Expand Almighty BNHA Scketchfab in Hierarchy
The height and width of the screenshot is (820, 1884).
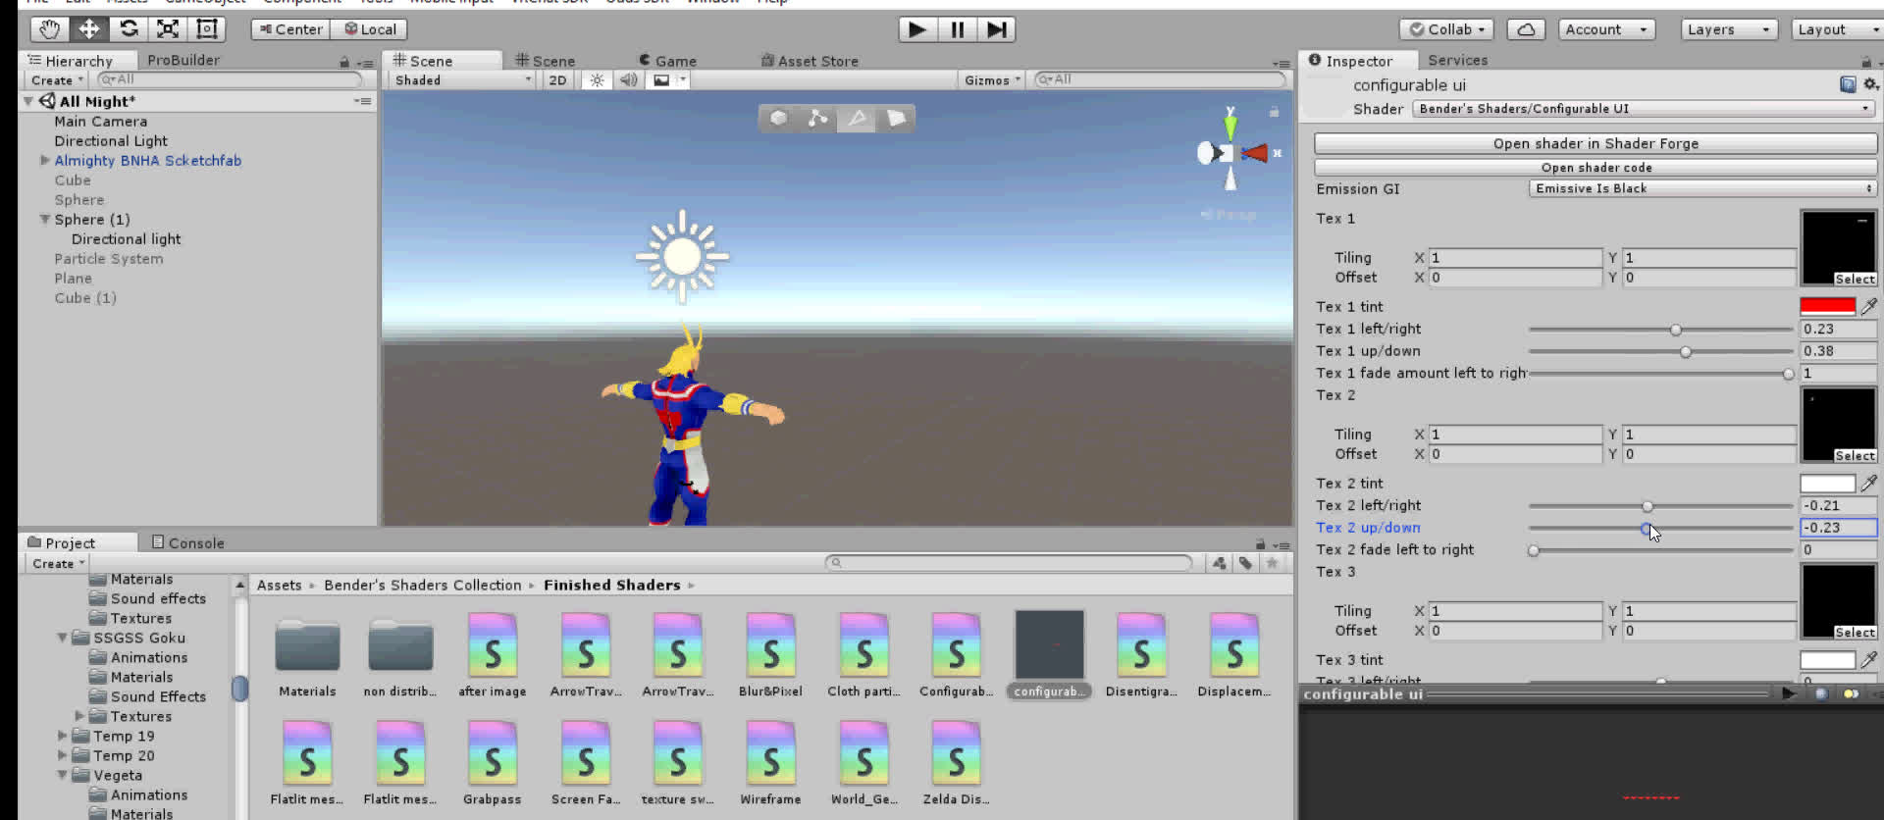point(44,160)
